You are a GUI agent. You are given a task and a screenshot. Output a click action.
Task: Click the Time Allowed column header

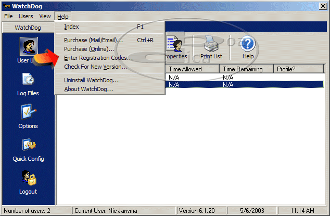[x=193, y=69]
